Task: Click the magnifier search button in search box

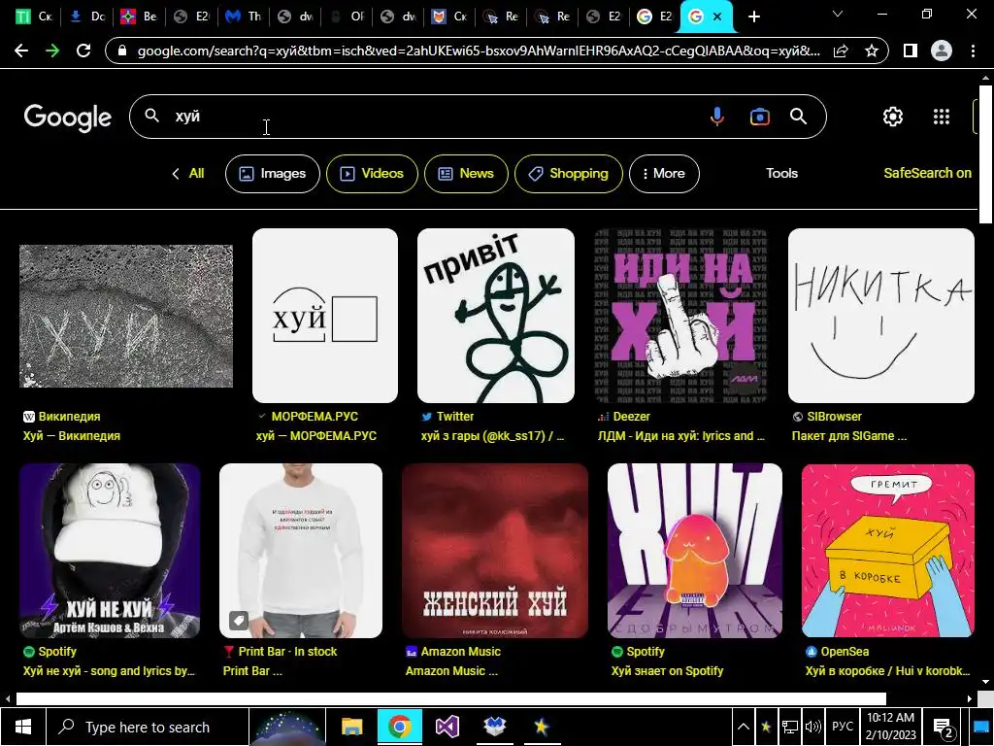Action: 798,117
